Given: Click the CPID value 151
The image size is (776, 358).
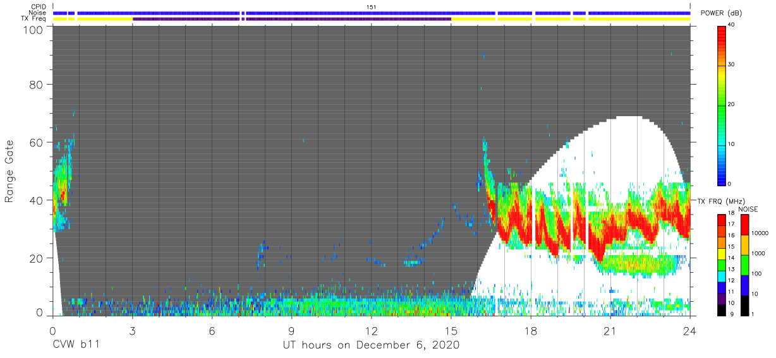Looking at the screenshot, I should (x=372, y=6).
